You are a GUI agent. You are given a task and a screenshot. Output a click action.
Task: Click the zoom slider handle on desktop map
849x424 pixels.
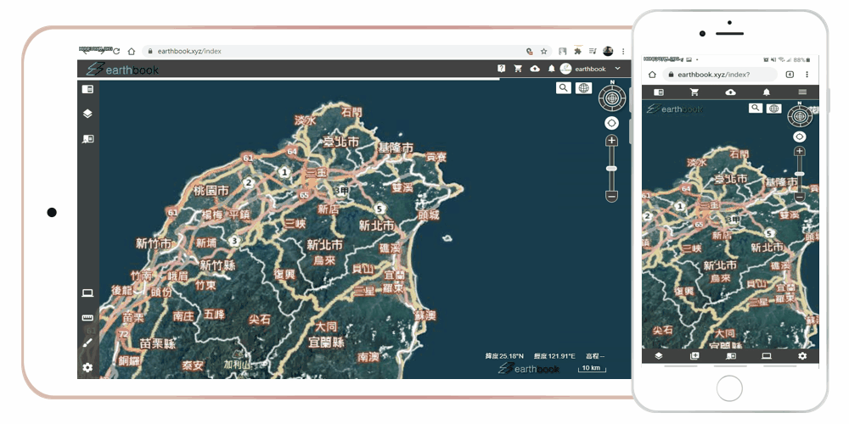[x=611, y=169]
